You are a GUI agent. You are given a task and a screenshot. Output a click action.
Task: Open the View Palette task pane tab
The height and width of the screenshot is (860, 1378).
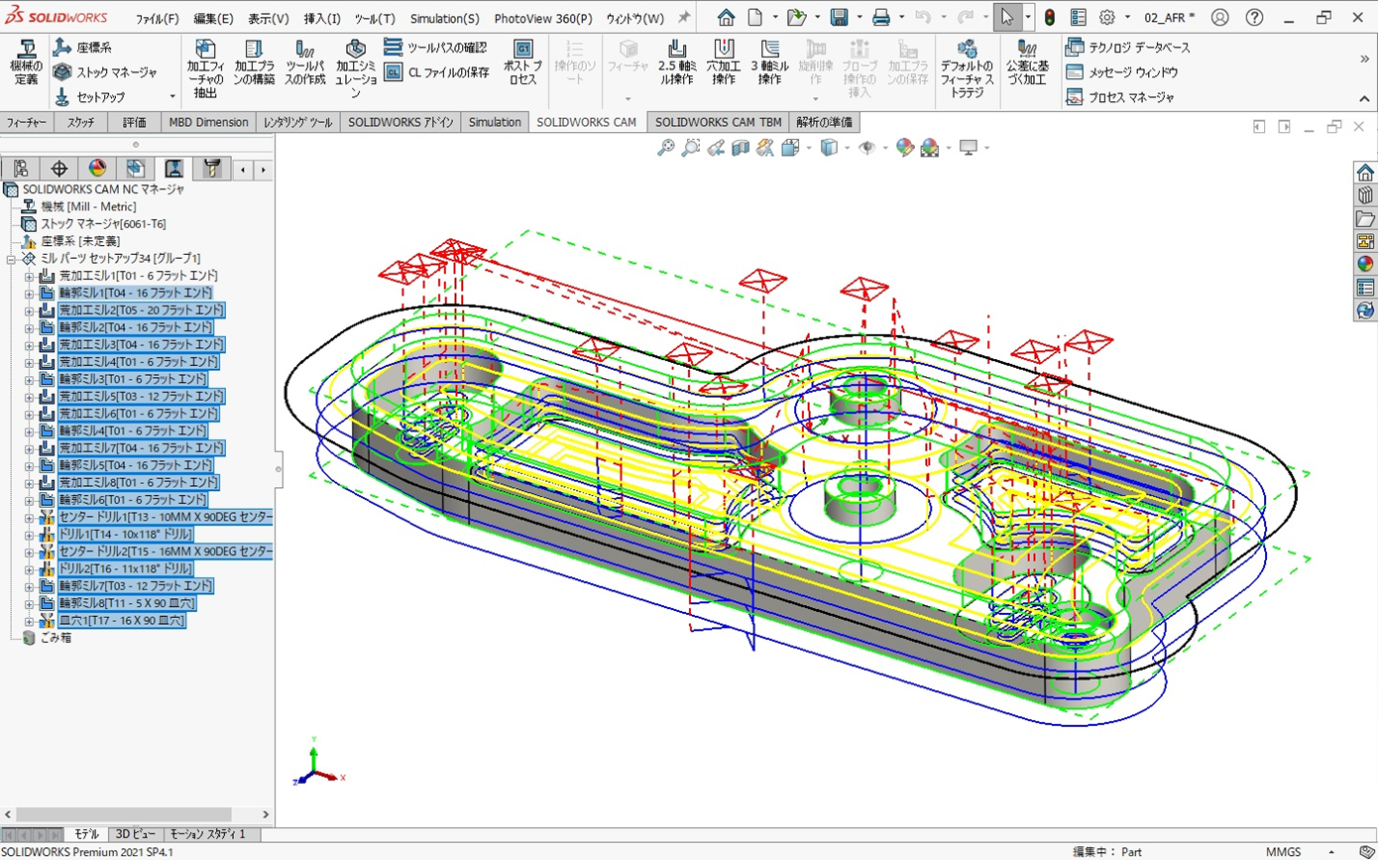click(x=1365, y=241)
